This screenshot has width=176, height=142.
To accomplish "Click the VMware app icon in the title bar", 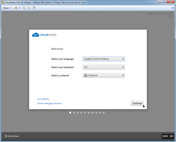I will click(3, 2).
